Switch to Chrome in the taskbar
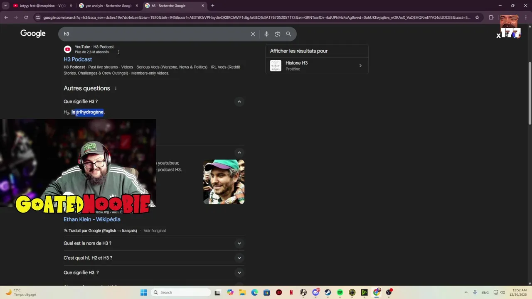Screen dimensions: 532x299 377,292
